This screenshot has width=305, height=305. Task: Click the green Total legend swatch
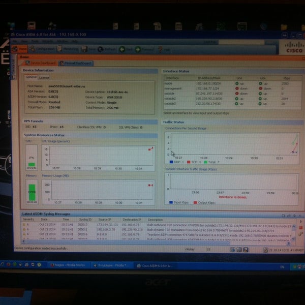point(205,162)
